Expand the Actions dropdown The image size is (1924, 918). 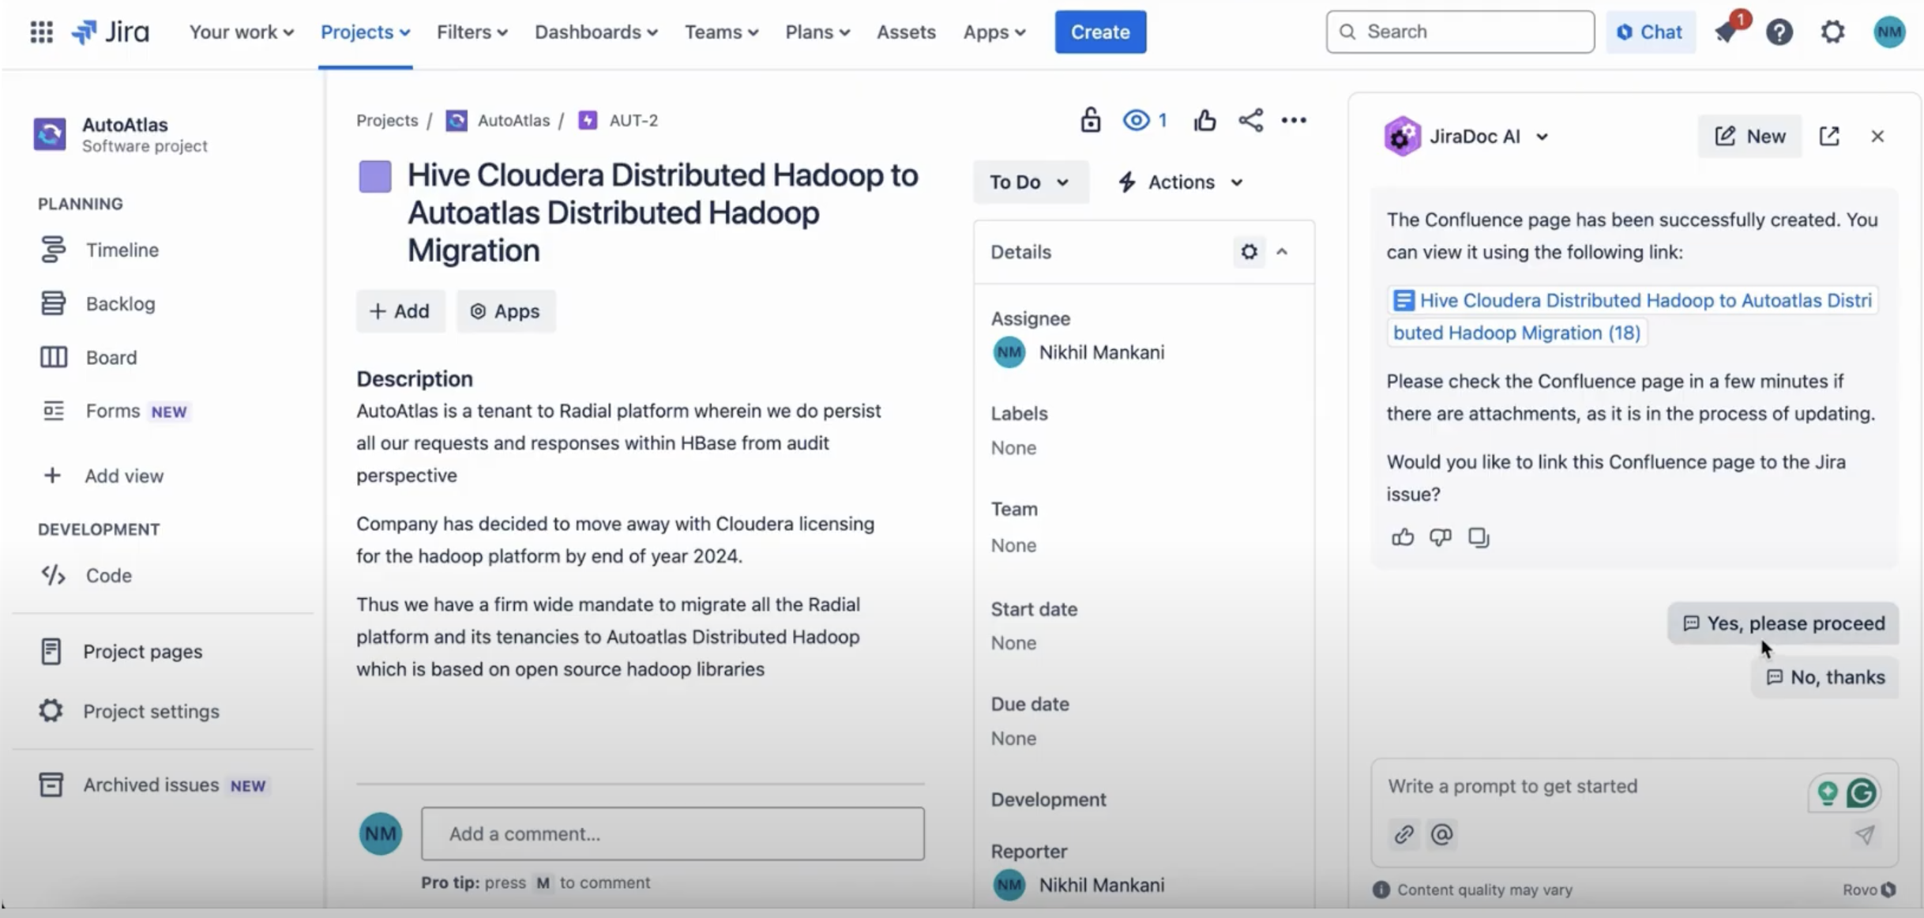coord(1181,182)
